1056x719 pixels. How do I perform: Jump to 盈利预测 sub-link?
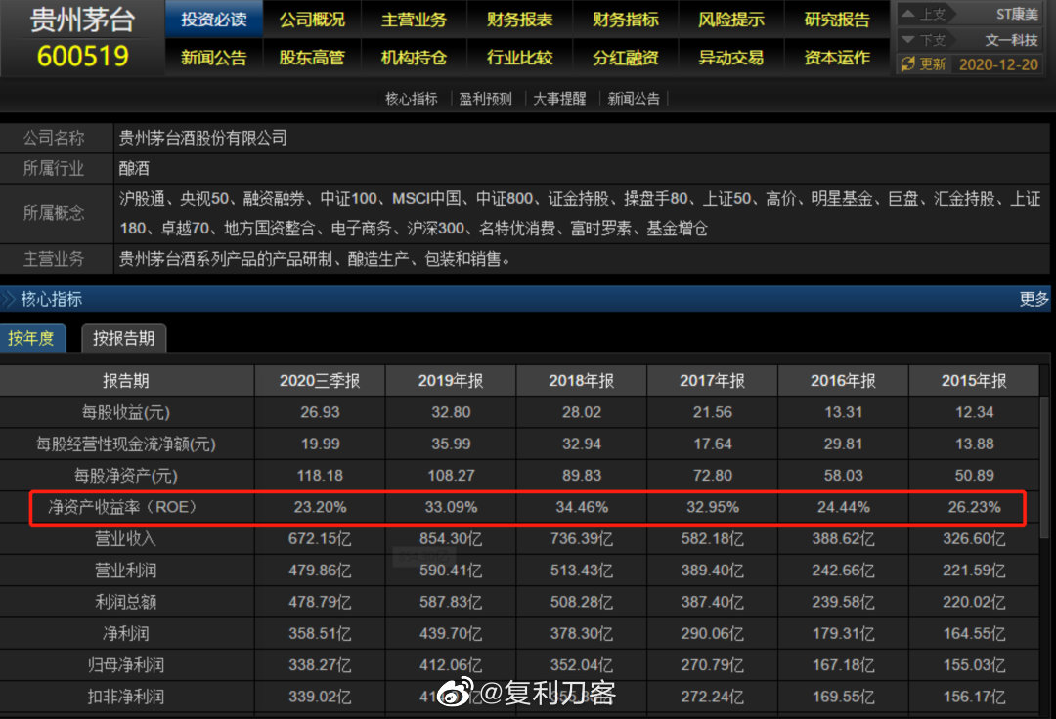[x=485, y=99]
